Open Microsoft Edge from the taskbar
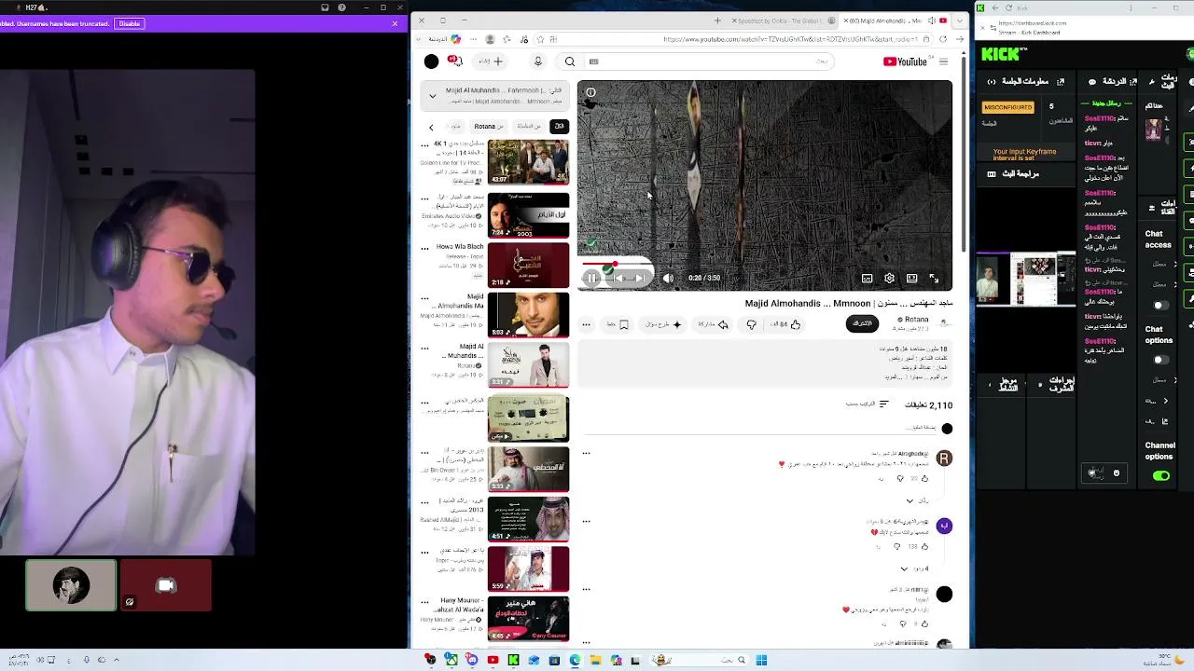The width and height of the screenshot is (1194, 671). [575, 661]
